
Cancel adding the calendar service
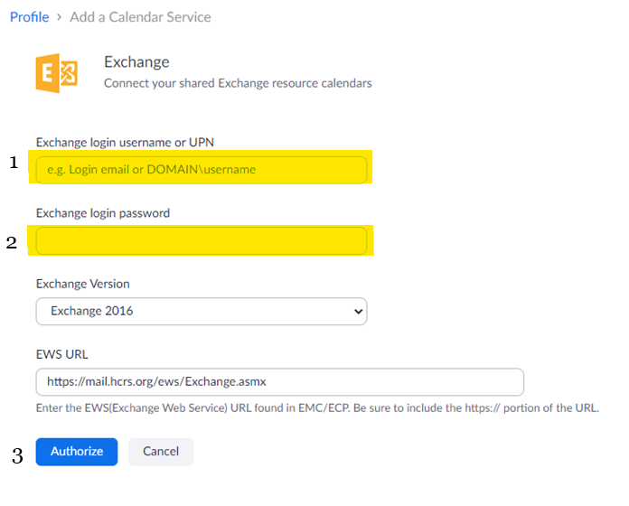[x=160, y=452]
